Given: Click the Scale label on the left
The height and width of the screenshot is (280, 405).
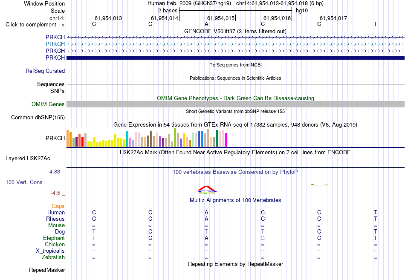Looking at the screenshot, I should 58,11.
